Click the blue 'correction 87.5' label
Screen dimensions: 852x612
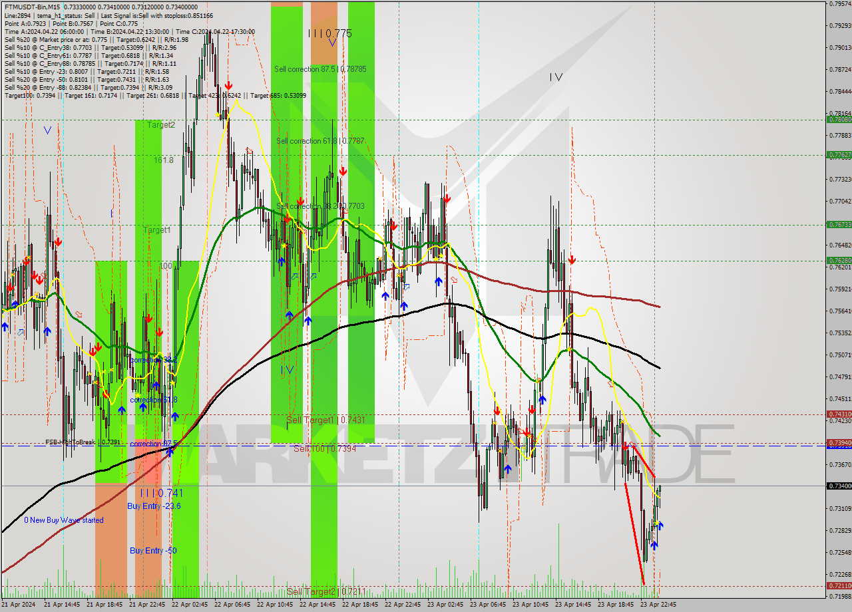coord(154,444)
